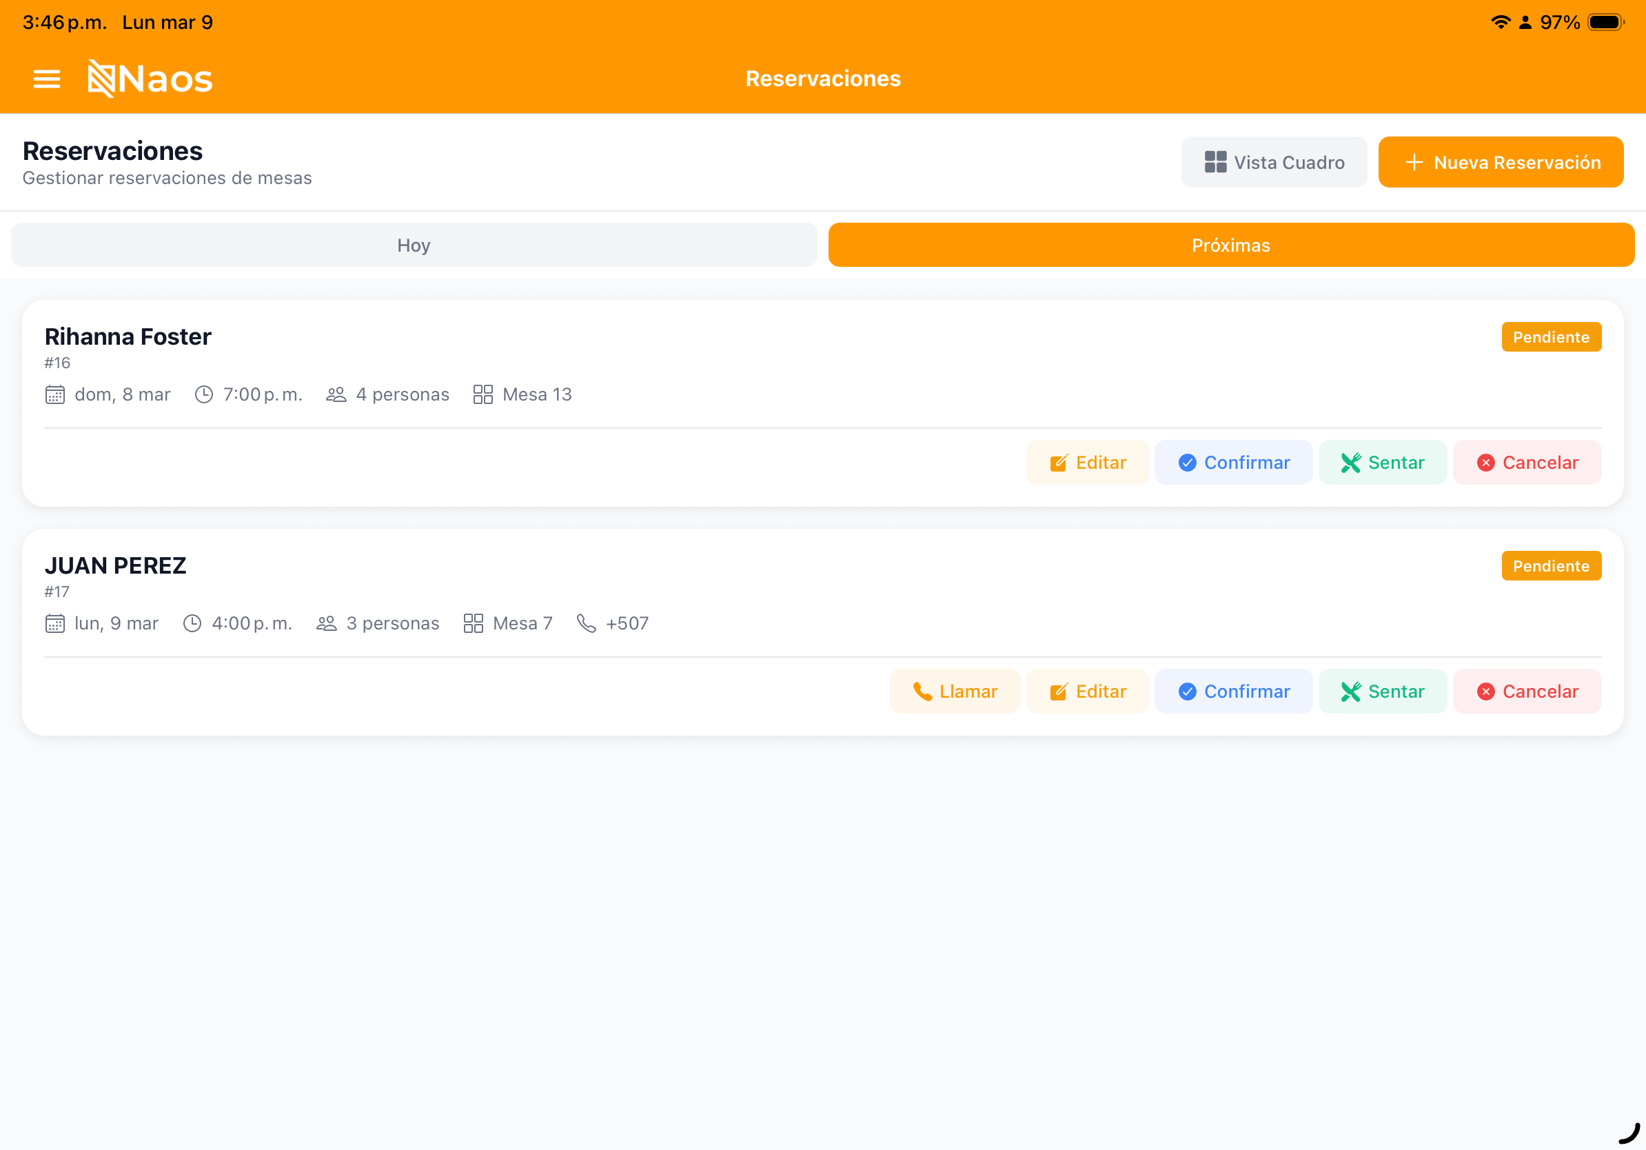The height and width of the screenshot is (1150, 1646).
Task: Tap the battery status indicator
Action: click(1605, 22)
